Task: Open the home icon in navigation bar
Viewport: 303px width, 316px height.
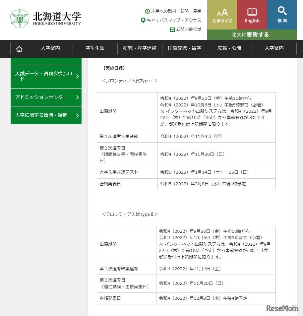Action: point(19,49)
